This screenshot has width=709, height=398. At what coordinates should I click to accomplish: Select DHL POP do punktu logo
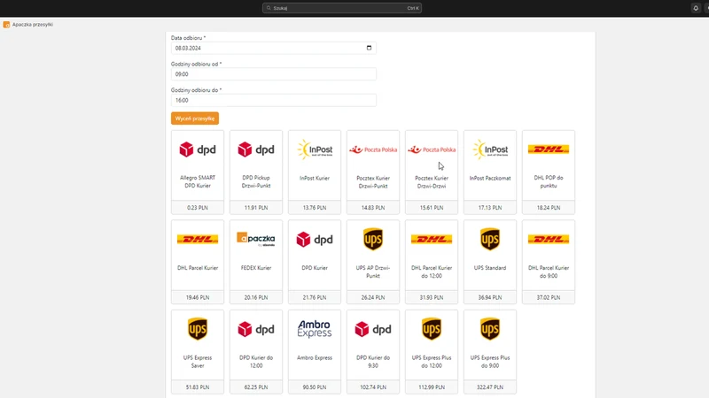point(549,149)
